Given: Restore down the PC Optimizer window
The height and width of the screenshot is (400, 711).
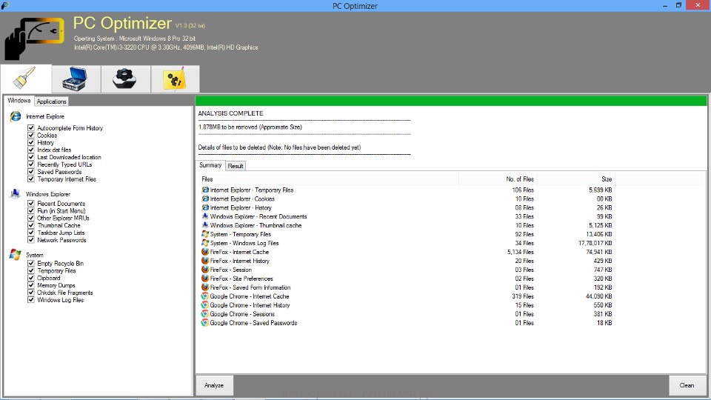Looking at the screenshot, I should (678, 5).
